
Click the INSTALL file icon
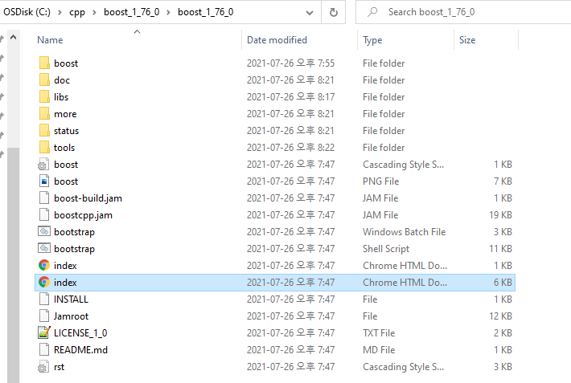[x=44, y=299]
